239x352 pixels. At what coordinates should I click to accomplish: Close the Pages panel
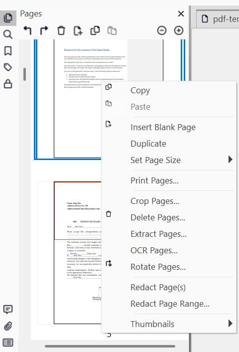pyautogui.click(x=181, y=14)
